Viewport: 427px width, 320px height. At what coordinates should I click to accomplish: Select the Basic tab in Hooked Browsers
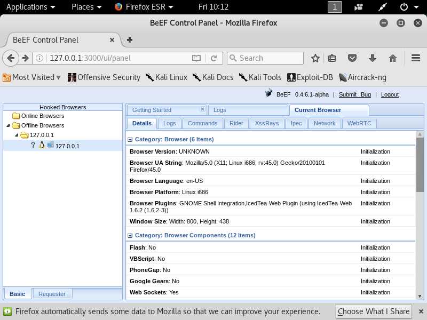(x=18, y=294)
